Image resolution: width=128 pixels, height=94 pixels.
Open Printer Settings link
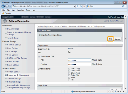click(x=13, y=62)
